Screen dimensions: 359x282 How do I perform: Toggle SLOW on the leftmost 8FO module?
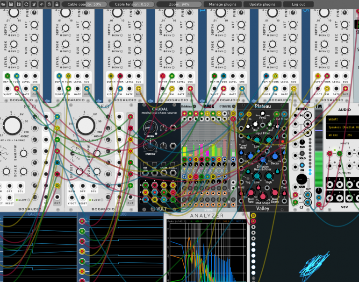[29, 200]
